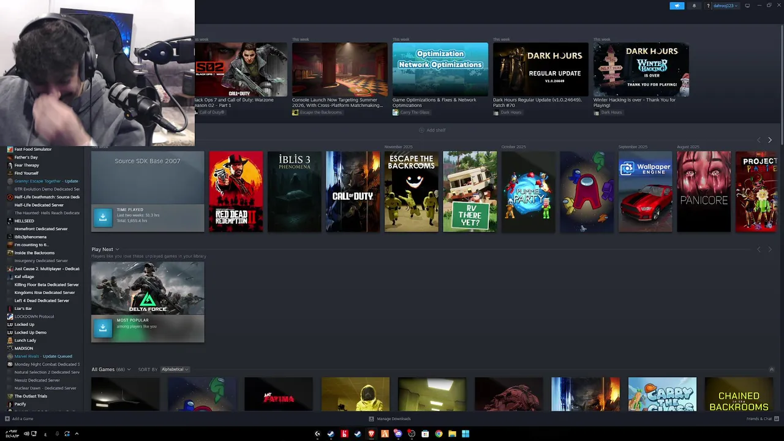
Task: Click the Big Picture mode monitor icon
Action: tap(747, 6)
